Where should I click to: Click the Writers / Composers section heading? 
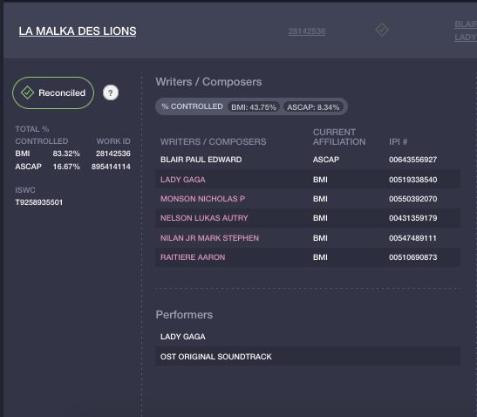[x=208, y=82]
